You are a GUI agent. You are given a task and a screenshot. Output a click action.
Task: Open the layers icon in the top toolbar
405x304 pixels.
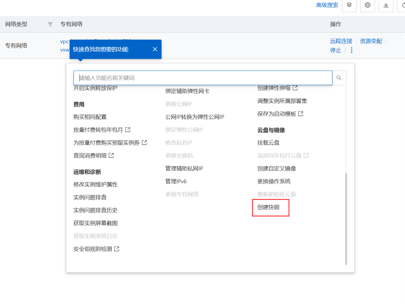tap(349, 5)
